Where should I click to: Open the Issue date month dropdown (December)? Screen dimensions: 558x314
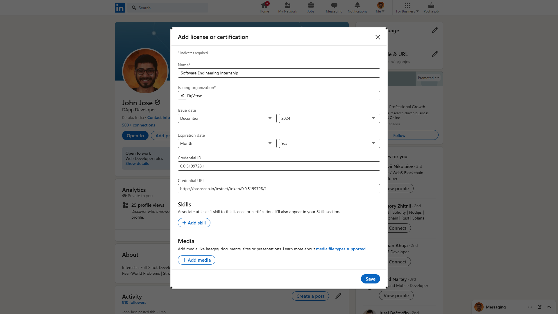(x=227, y=118)
